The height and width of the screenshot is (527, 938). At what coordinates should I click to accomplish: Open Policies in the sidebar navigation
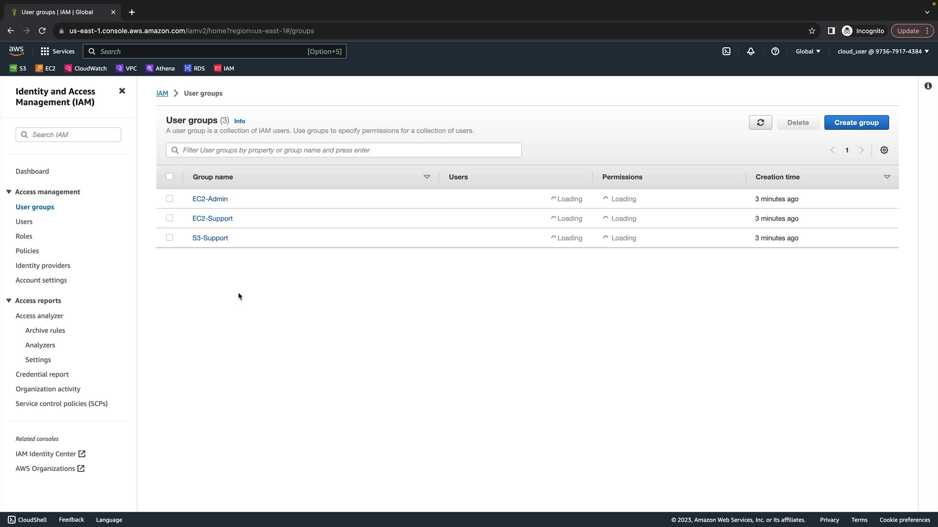click(x=27, y=251)
